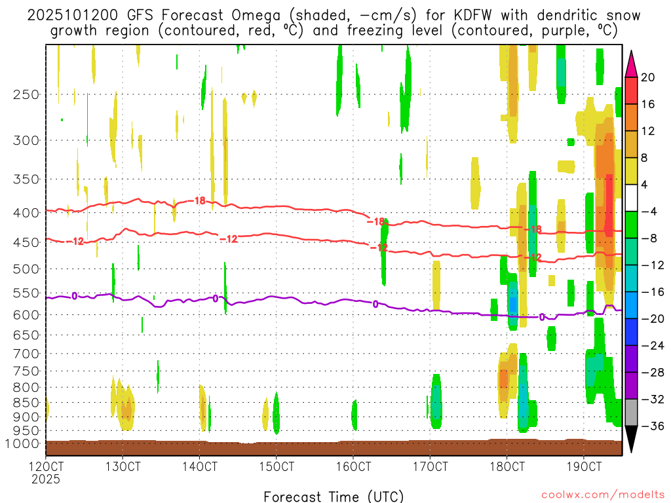
Task: Click the Forecast Time (UTC) axis title
Action: [334, 496]
